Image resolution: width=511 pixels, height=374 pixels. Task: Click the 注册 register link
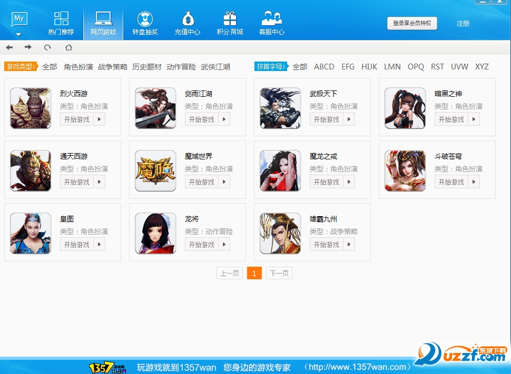click(x=463, y=24)
